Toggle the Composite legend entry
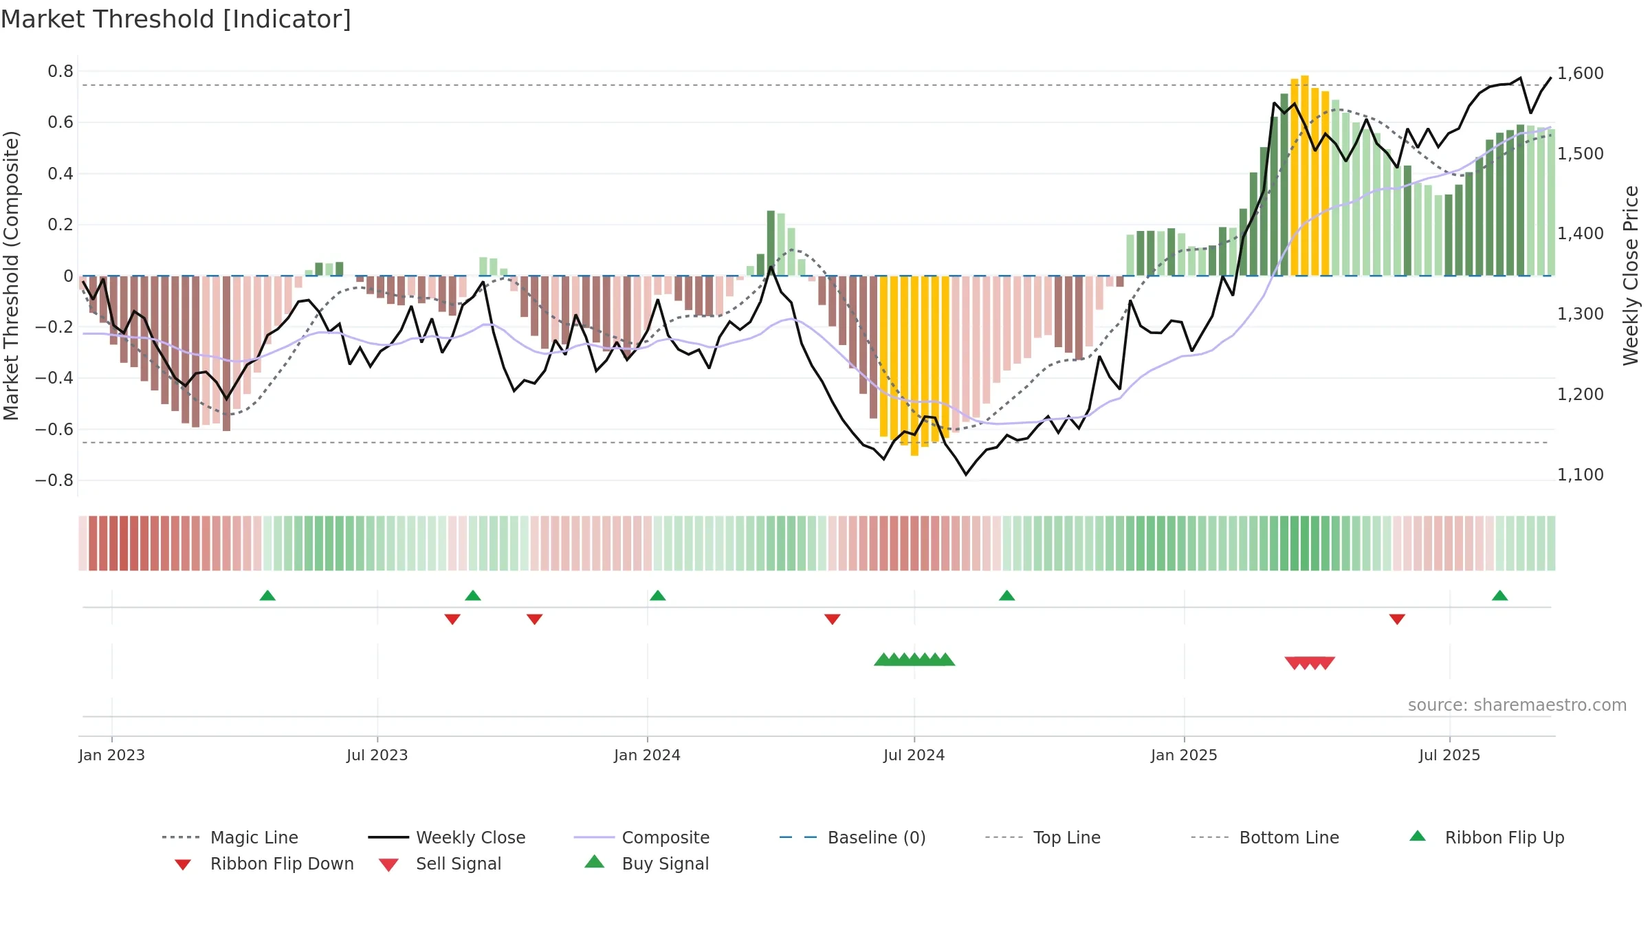Screen dimensions: 1650x928 (x=641, y=837)
